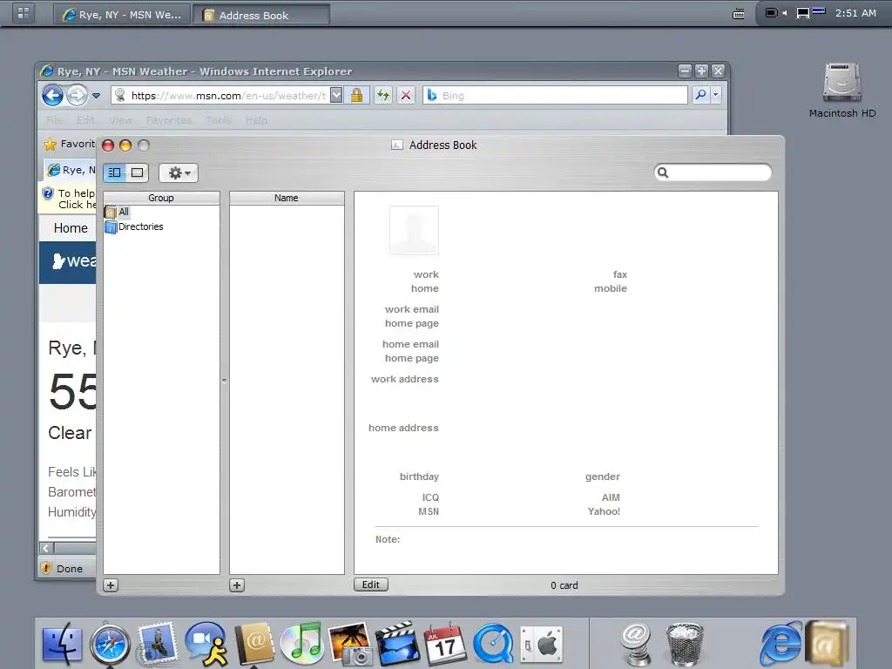This screenshot has width=892, height=669.
Task: Click the security lock icon in Internet Explorer
Action: pyautogui.click(x=356, y=95)
